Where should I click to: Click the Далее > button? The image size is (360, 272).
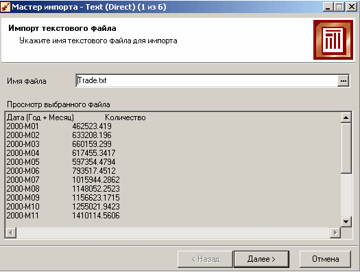click(x=261, y=259)
